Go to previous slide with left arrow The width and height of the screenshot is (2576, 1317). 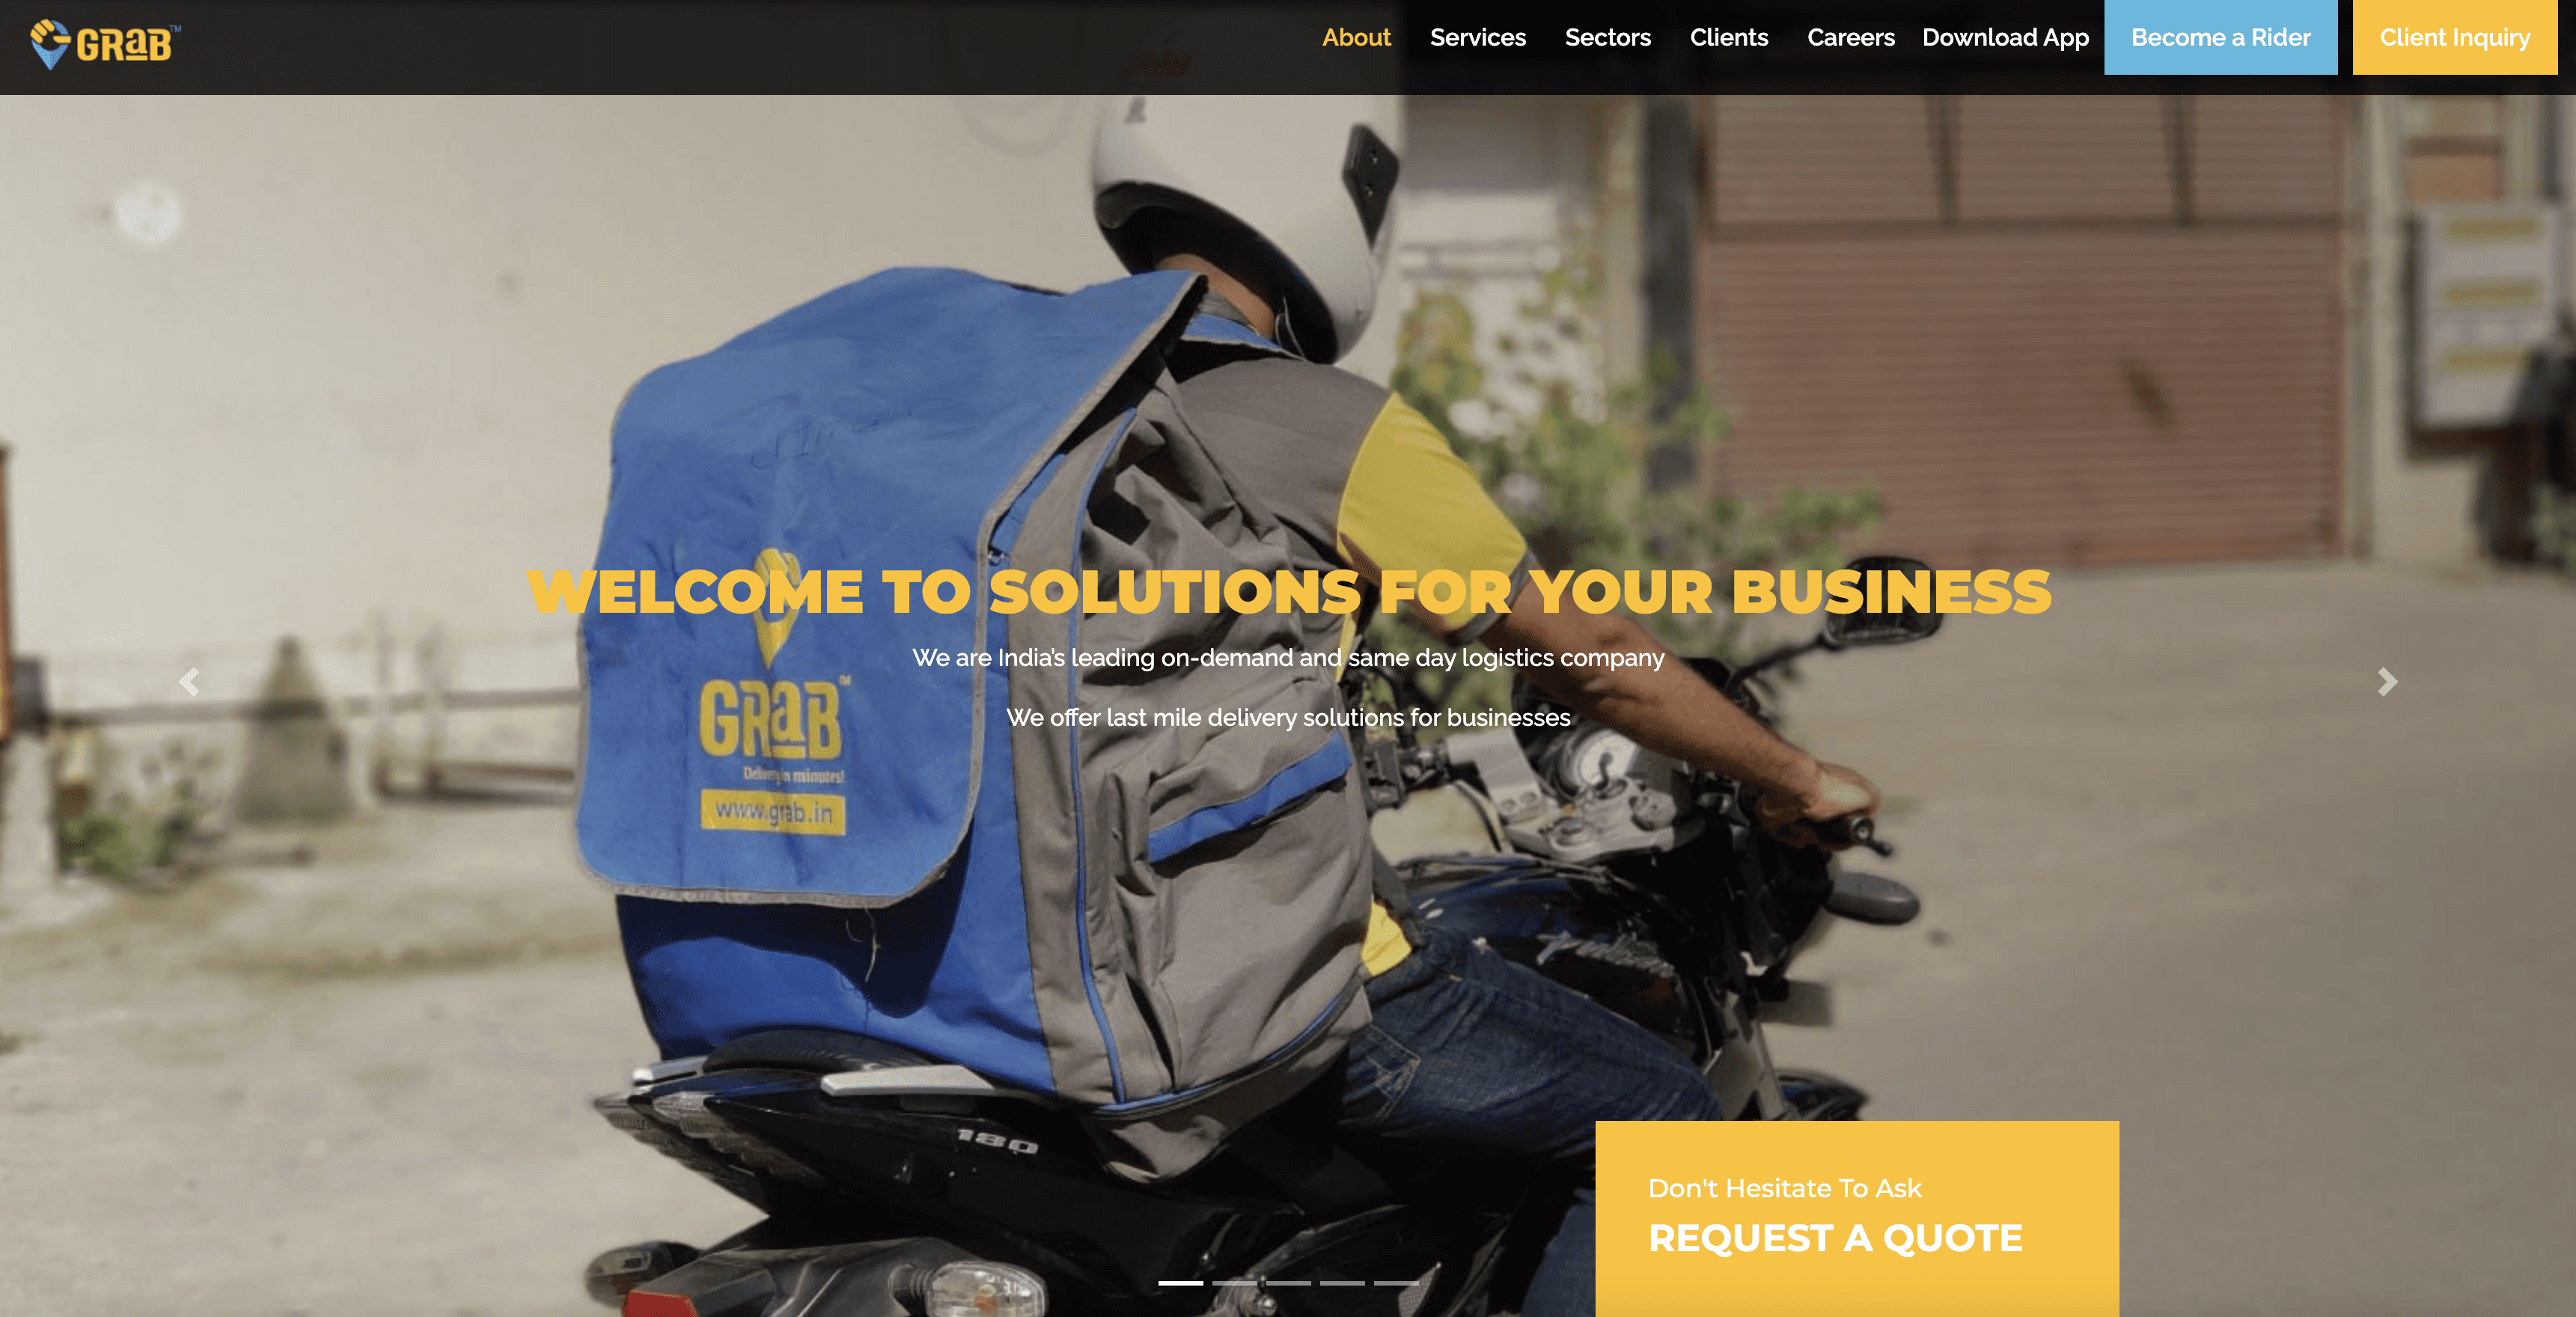click(189, 682)
